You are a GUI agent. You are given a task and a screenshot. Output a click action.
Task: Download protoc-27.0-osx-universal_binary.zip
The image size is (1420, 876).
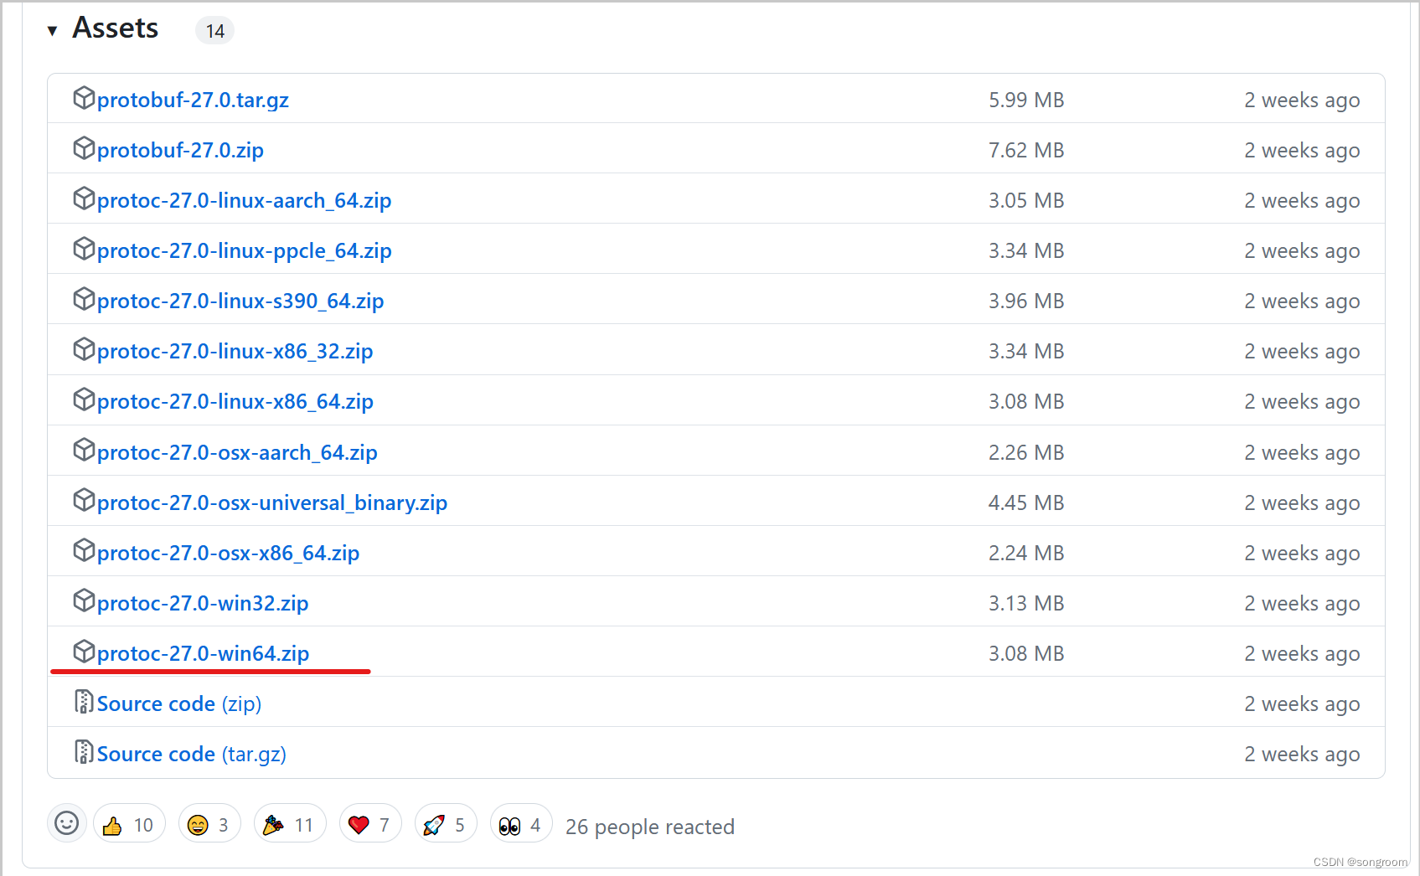pos(272,503)
